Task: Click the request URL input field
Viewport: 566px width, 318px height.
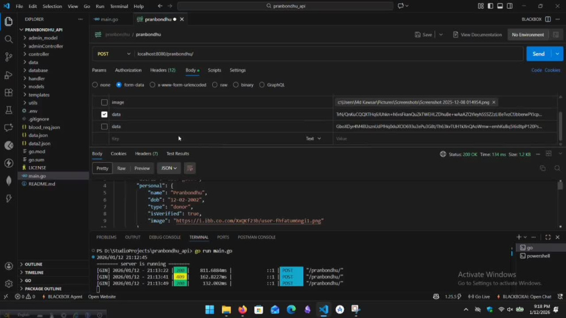Action: (328, 54)
